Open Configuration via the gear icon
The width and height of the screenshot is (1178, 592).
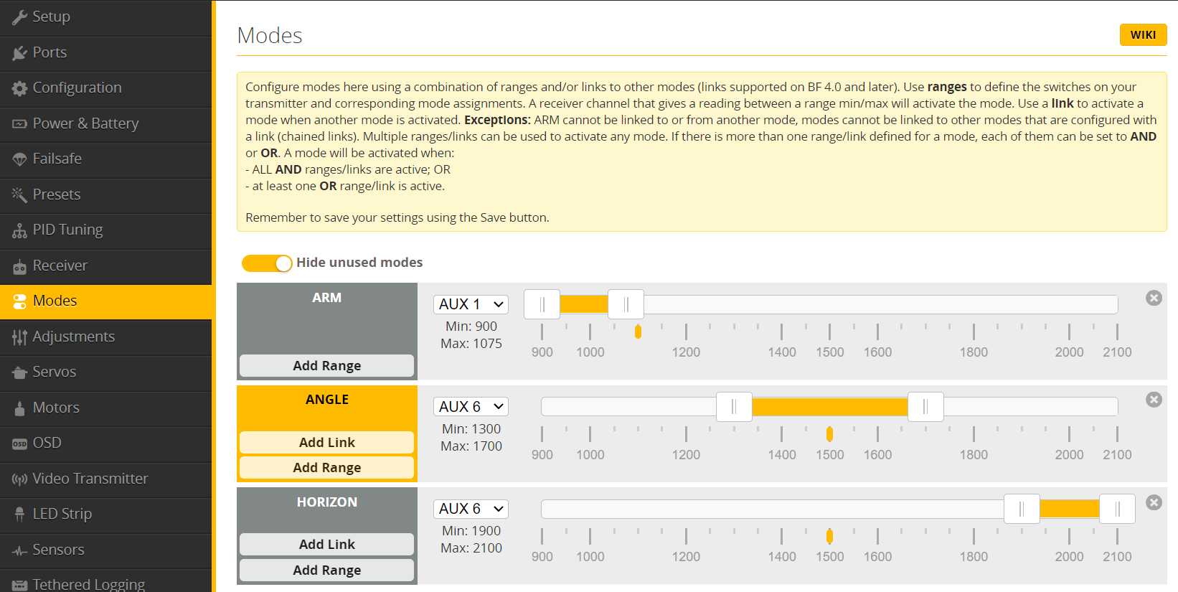pos(19,88)
